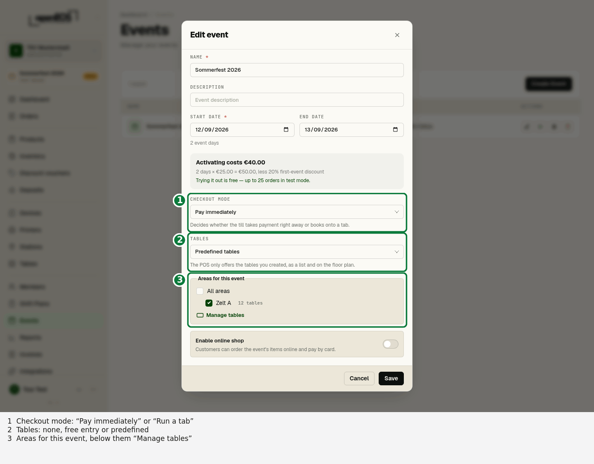Open the Manage tables link
This screenshot has width=594, height=464.
[221, 315]
